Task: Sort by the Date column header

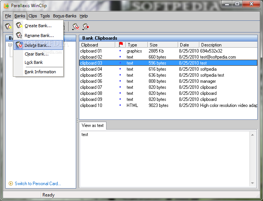Action: [188, 45]
